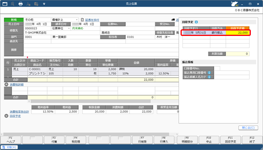
Task: Click the 粗利益 value 2,500
Action: (67, 112)
